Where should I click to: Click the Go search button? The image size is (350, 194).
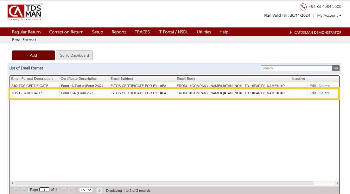[x=335, y=68]
